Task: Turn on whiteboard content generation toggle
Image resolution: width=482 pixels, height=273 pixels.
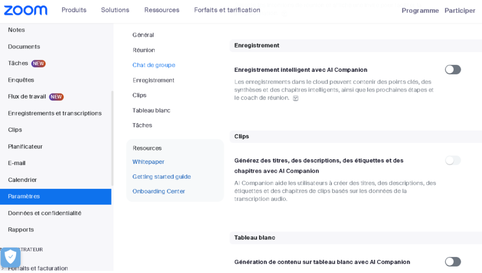Action: (x=452, y=262)
